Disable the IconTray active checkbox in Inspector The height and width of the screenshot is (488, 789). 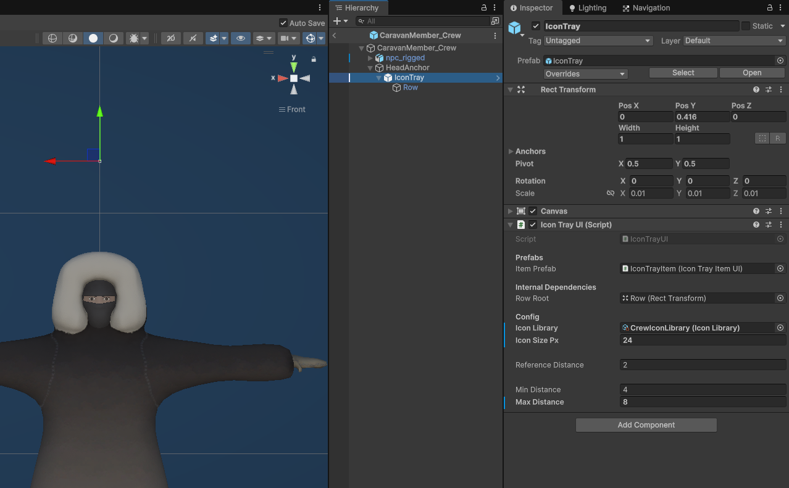535,26
